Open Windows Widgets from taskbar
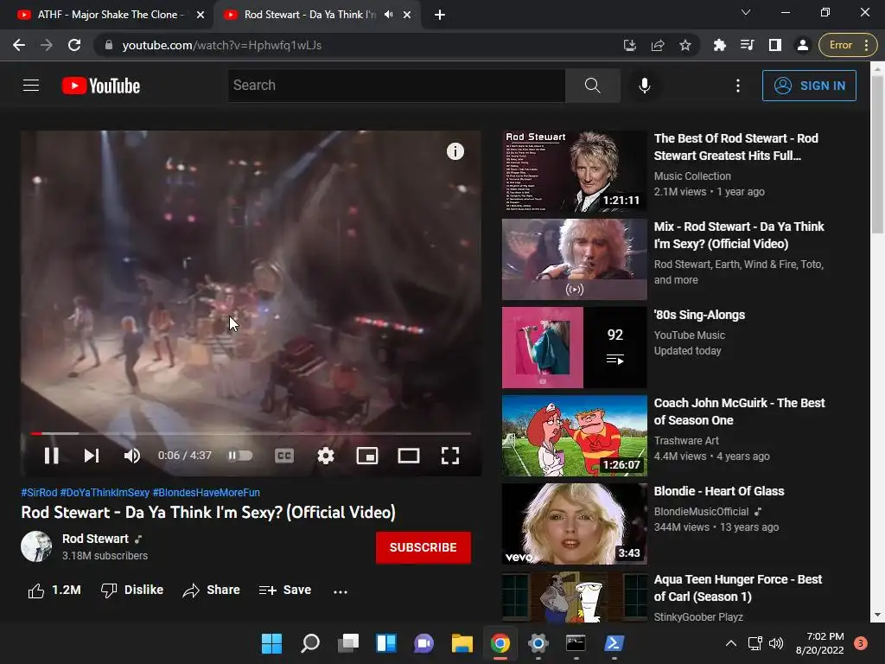885x664 pixels. (x=386, y=643)
